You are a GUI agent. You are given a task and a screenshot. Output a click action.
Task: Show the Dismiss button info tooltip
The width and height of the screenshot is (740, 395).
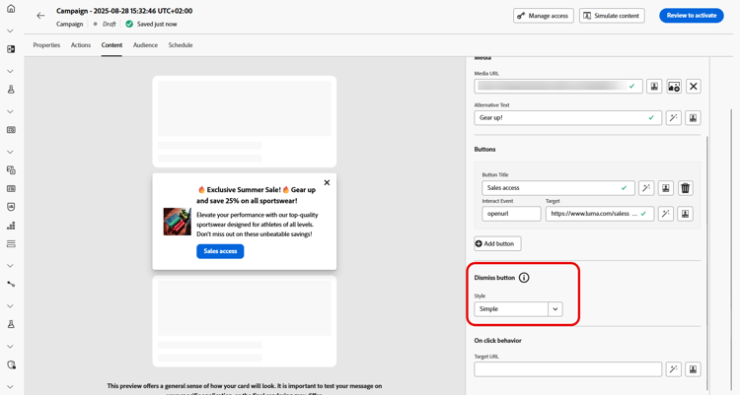pyautogui.click(x=524, y=278)
